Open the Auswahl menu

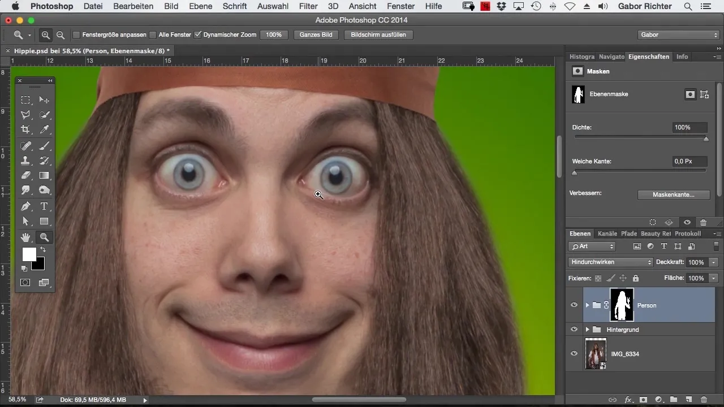[272, 6]
